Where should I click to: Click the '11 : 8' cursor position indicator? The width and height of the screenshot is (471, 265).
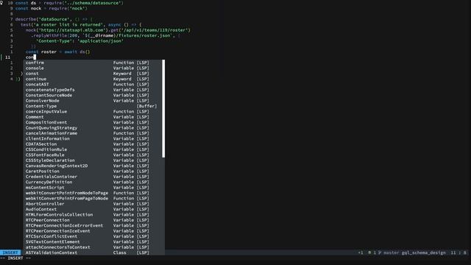[458, 252]
